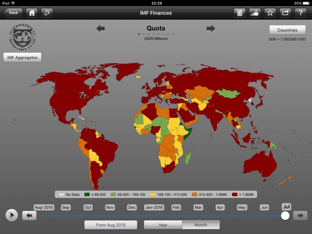
Task: Open the document report icon
Action: [240, 13]
